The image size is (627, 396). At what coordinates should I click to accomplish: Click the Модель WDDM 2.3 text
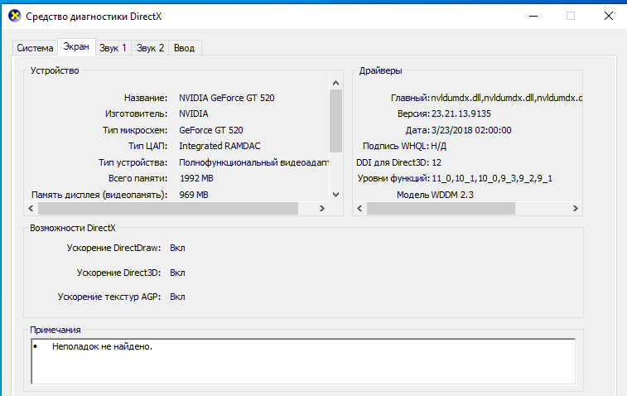coord(435,195)
